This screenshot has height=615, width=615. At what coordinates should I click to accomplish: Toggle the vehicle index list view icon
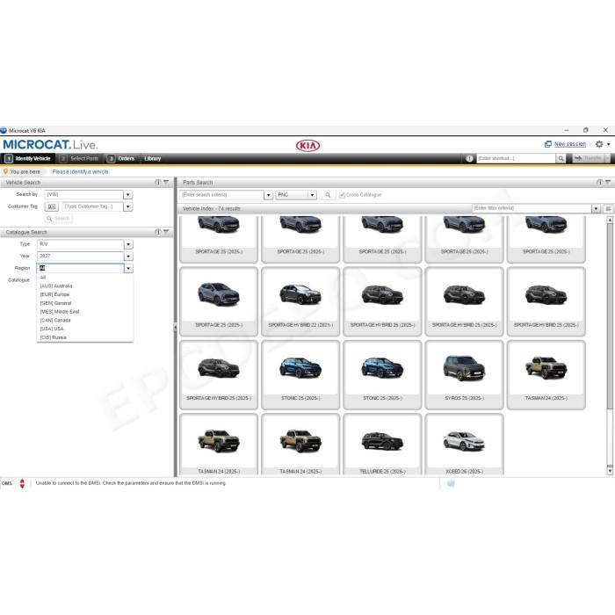coord(608,209)
